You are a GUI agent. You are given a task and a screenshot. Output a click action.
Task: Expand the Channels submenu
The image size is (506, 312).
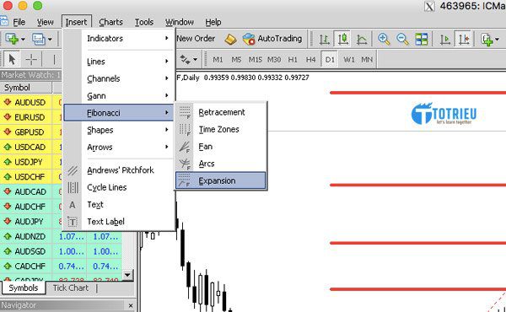[119, 78]
